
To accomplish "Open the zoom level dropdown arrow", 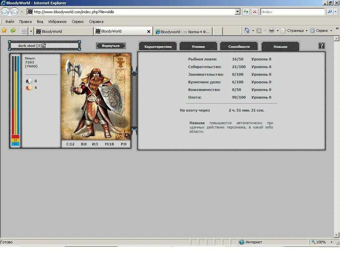I will 331,242.
